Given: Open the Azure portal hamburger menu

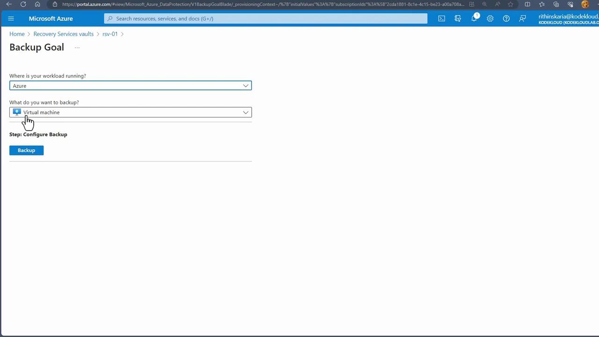Looking at the screenshot, I should coord(11,19).
